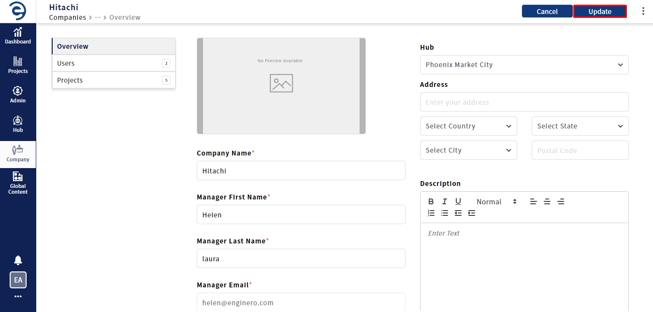Screen dimensions: 653x312
Task: Click the Manager Last Name label
Action: [x=232, y=241]
